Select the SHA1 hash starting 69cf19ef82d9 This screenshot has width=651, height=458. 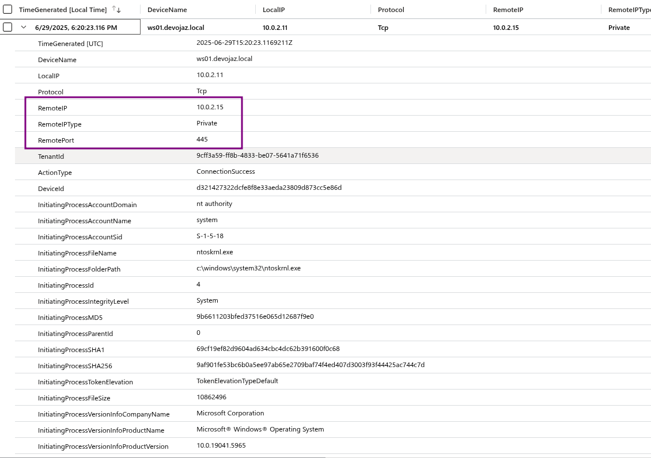click(x=268, y=349)
